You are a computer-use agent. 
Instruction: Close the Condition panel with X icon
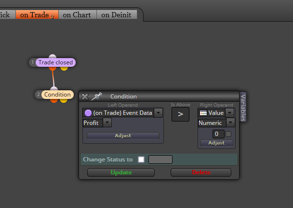coord(85,97)
